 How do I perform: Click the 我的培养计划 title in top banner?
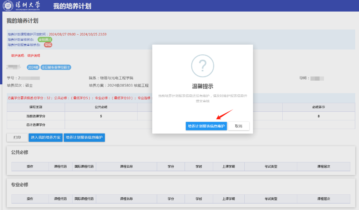pos(72,6)
